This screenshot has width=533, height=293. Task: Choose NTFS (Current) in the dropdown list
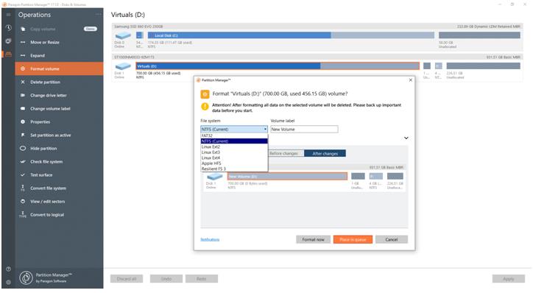pos(234,141)
